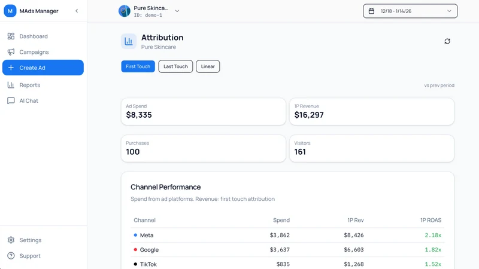Go to Dashboard in the sidebar
The image size is (479, 269).
43,36
